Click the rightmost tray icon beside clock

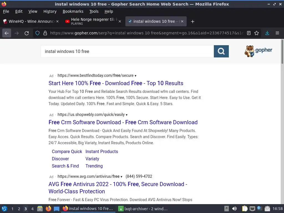click(267, 209)
